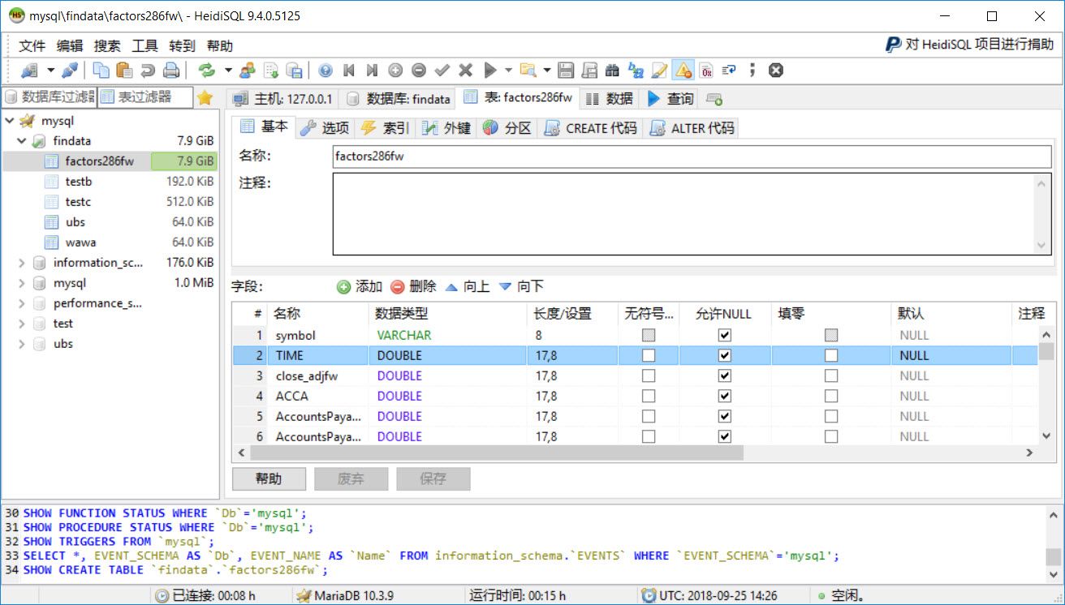This screenshot has width=1065, height=605.
Task: Check zerofill for the close_adjfw field
Action: pos(830,375)
